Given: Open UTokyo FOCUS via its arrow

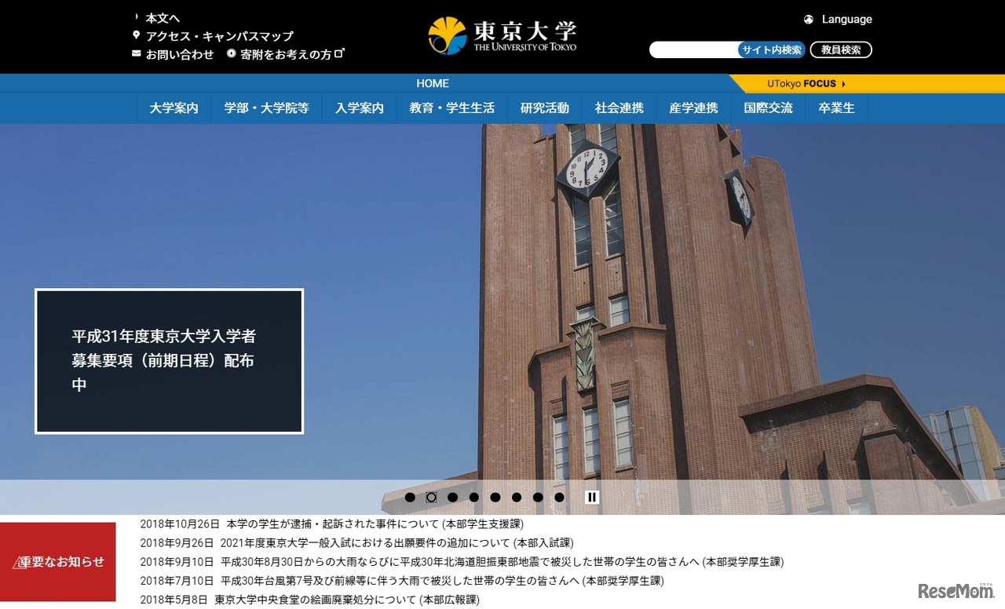Looking at the screenshot, I should pyautogui.click(x=843, y=82).
